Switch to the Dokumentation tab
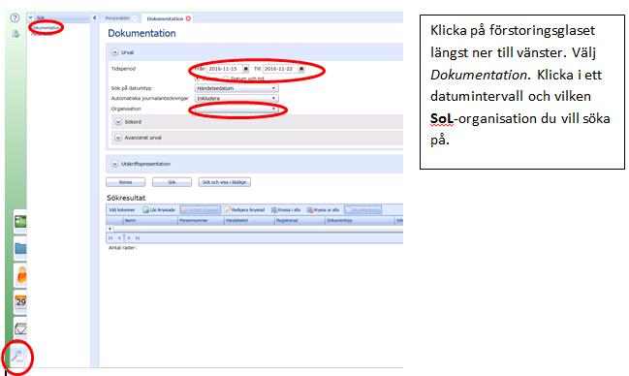This screenshot has width=629, height=376. coord(165,18)
